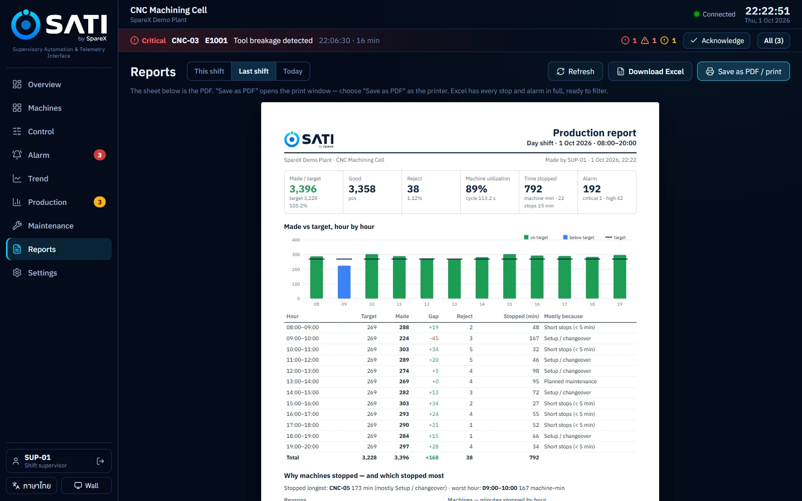The width and height of the screenshot is (802, 501).
Task: Click the below target legend swatch
Action: [x=565, y=237]
